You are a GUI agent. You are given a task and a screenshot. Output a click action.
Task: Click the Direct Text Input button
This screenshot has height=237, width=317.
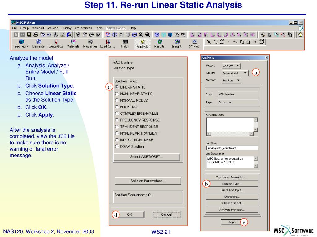[232, 190]
